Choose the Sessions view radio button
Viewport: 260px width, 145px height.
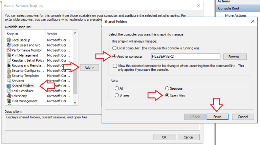(167, 88)
